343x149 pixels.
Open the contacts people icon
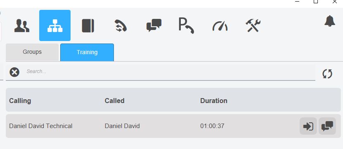tap(22, 26)
